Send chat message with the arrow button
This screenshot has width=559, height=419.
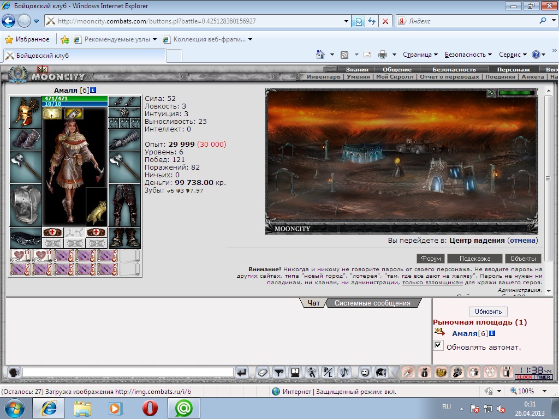tap(242, 373)
